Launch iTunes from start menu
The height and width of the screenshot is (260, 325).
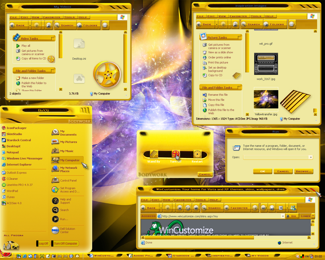tap(8, 197)
